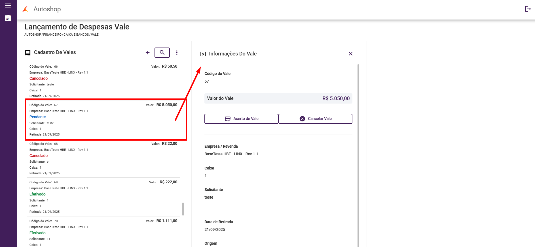Open vale code 70 worth R$ 1.111,00

[103, 232]
